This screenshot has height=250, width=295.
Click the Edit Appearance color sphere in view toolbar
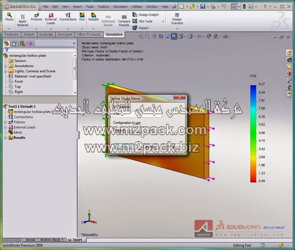tap(209, 36)
